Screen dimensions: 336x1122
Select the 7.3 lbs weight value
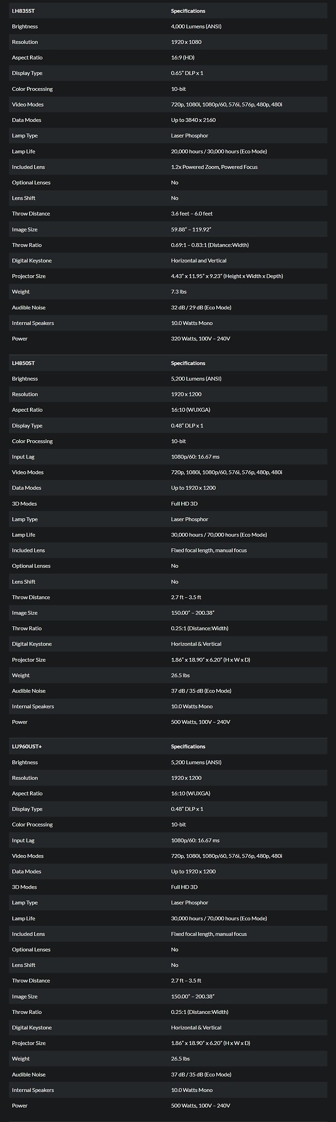179,292
